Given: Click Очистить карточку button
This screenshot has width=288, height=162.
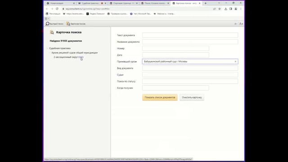Looking at the screenshot, I should pyautogui.click(x=192, y=97).
